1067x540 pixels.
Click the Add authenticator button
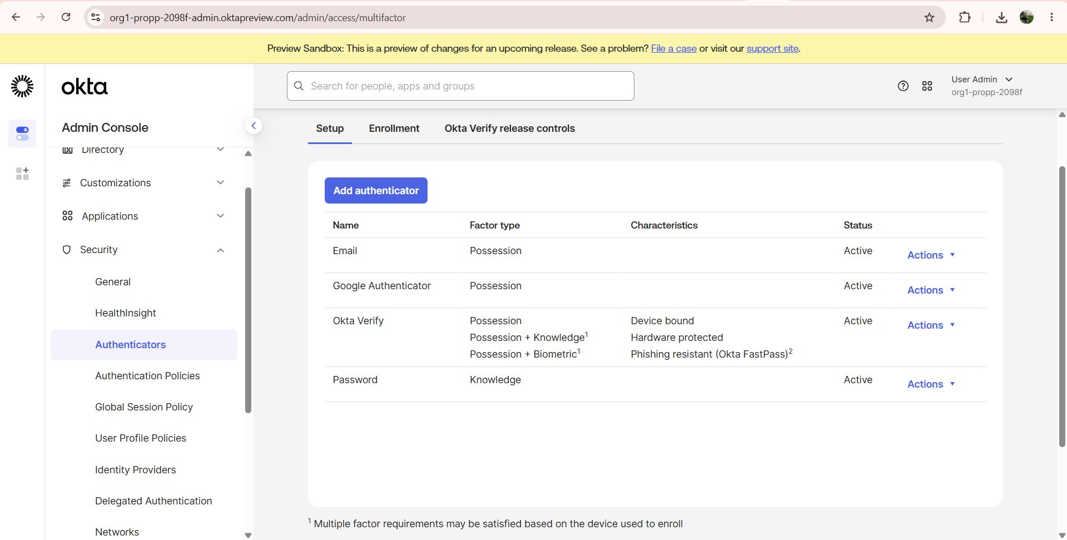(x=376, y=191)
